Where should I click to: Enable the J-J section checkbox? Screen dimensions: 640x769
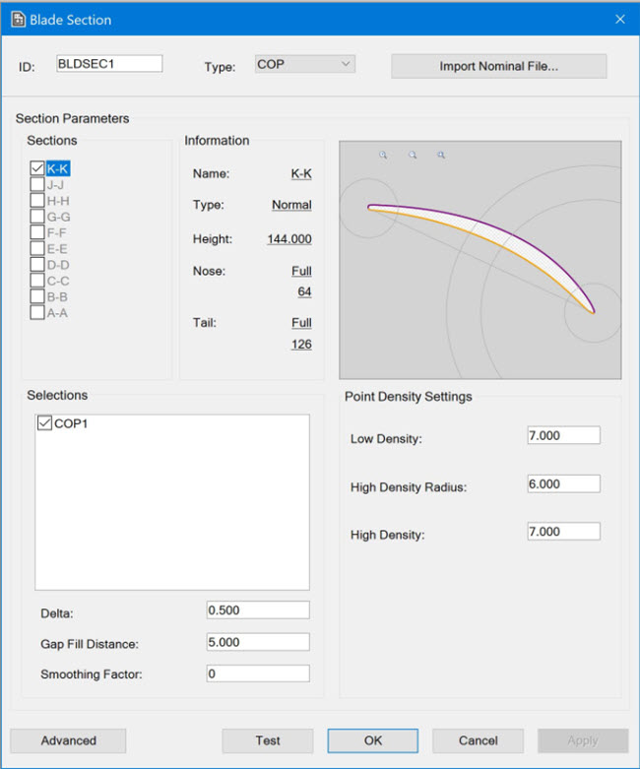pyautogui.click(x=37, y=184)
